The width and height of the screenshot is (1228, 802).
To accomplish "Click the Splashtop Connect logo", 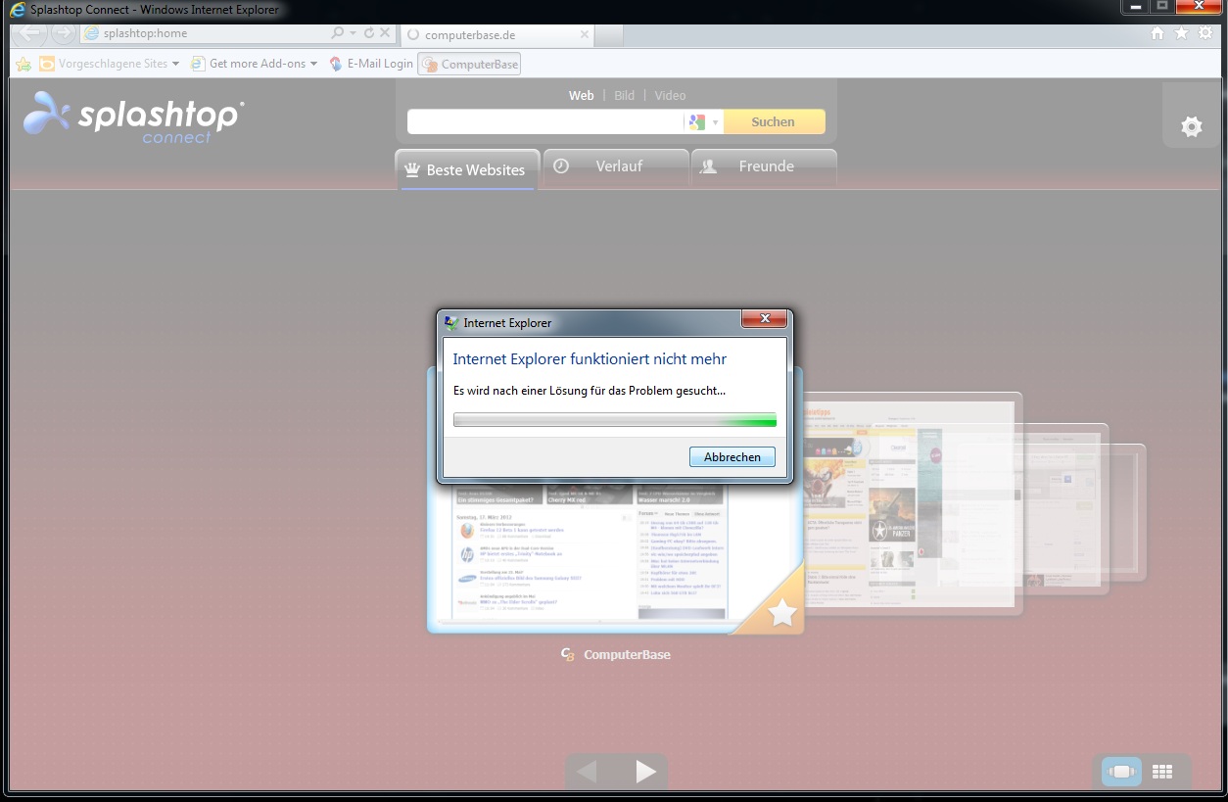I will (x=133, y=118).
